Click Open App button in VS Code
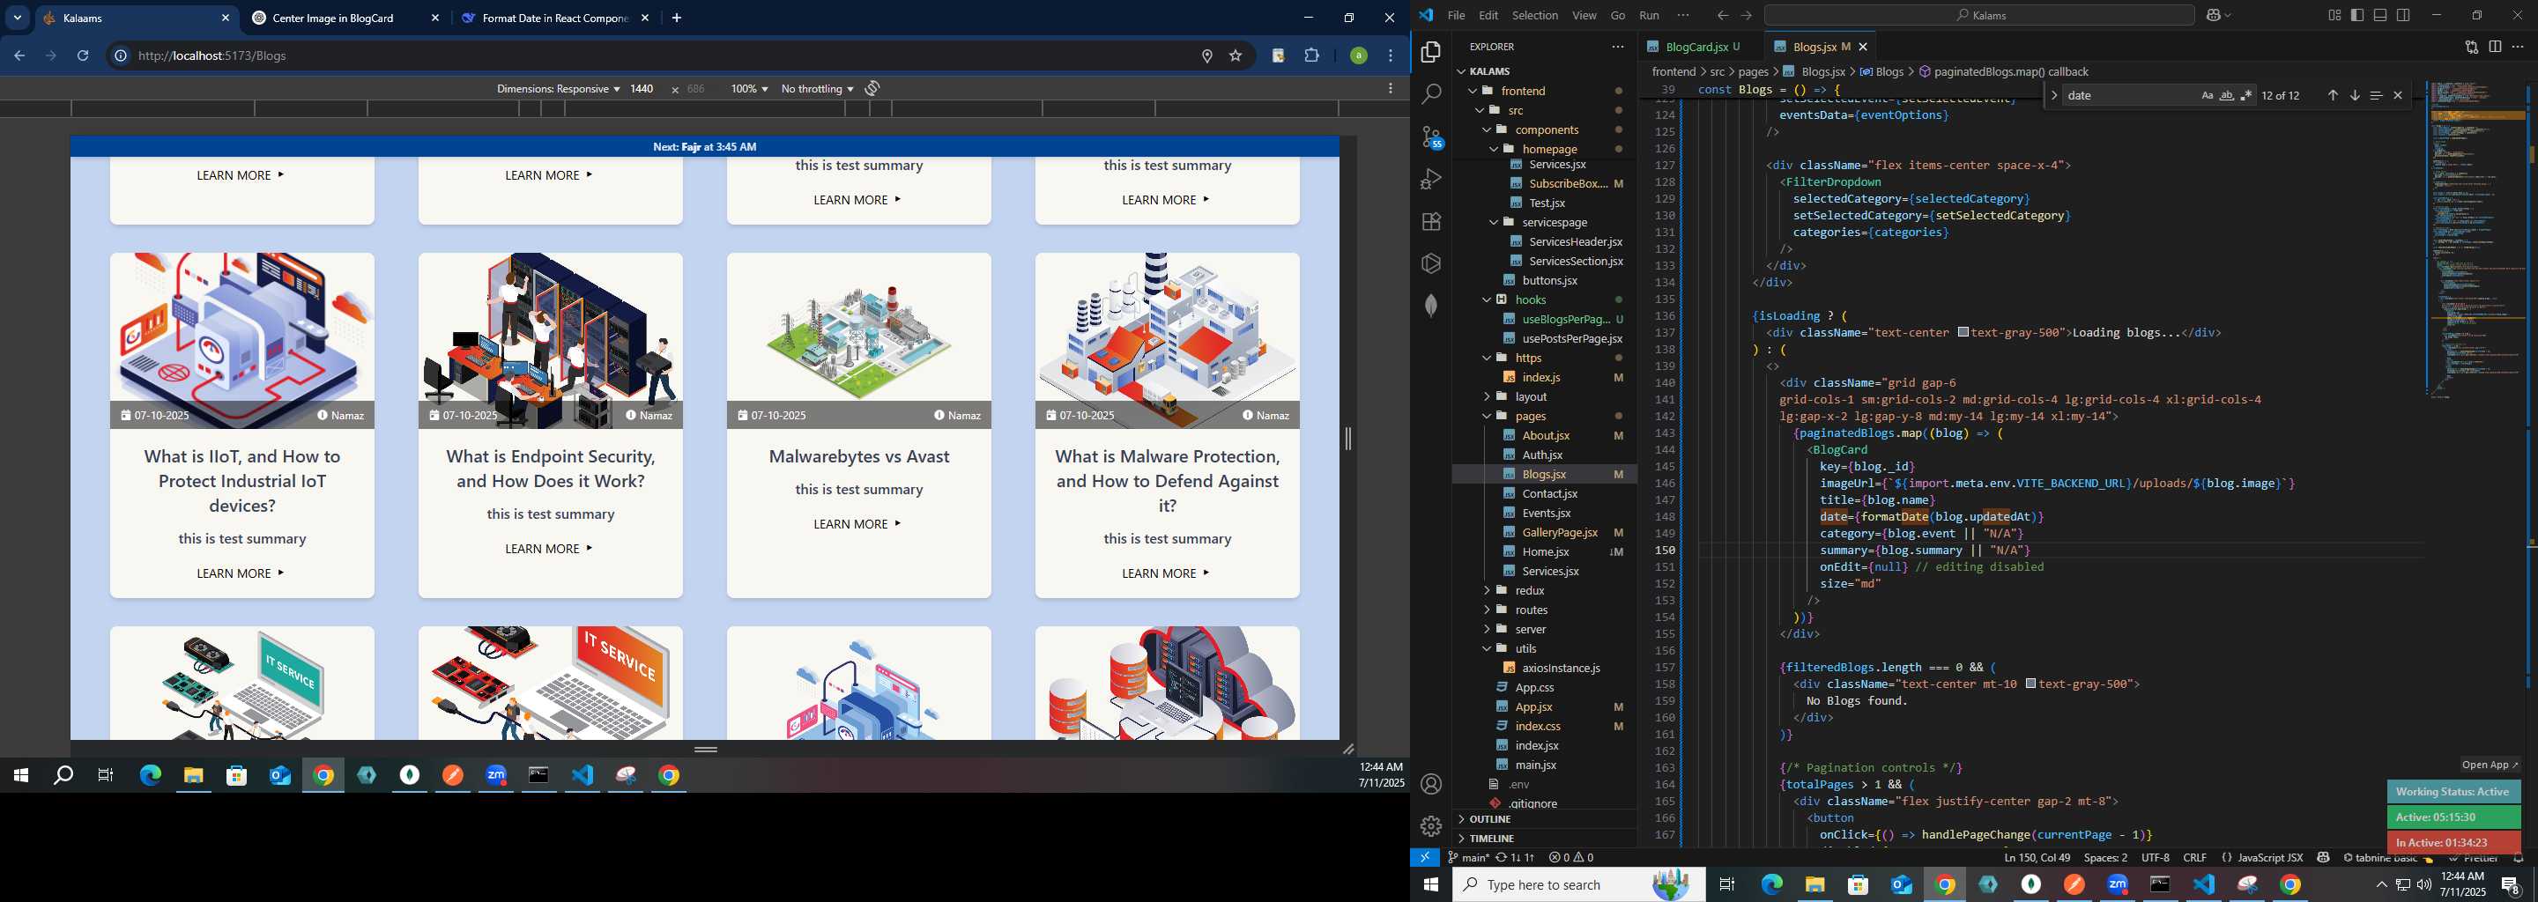2538x902 pixels. (x=2489, y=765)
